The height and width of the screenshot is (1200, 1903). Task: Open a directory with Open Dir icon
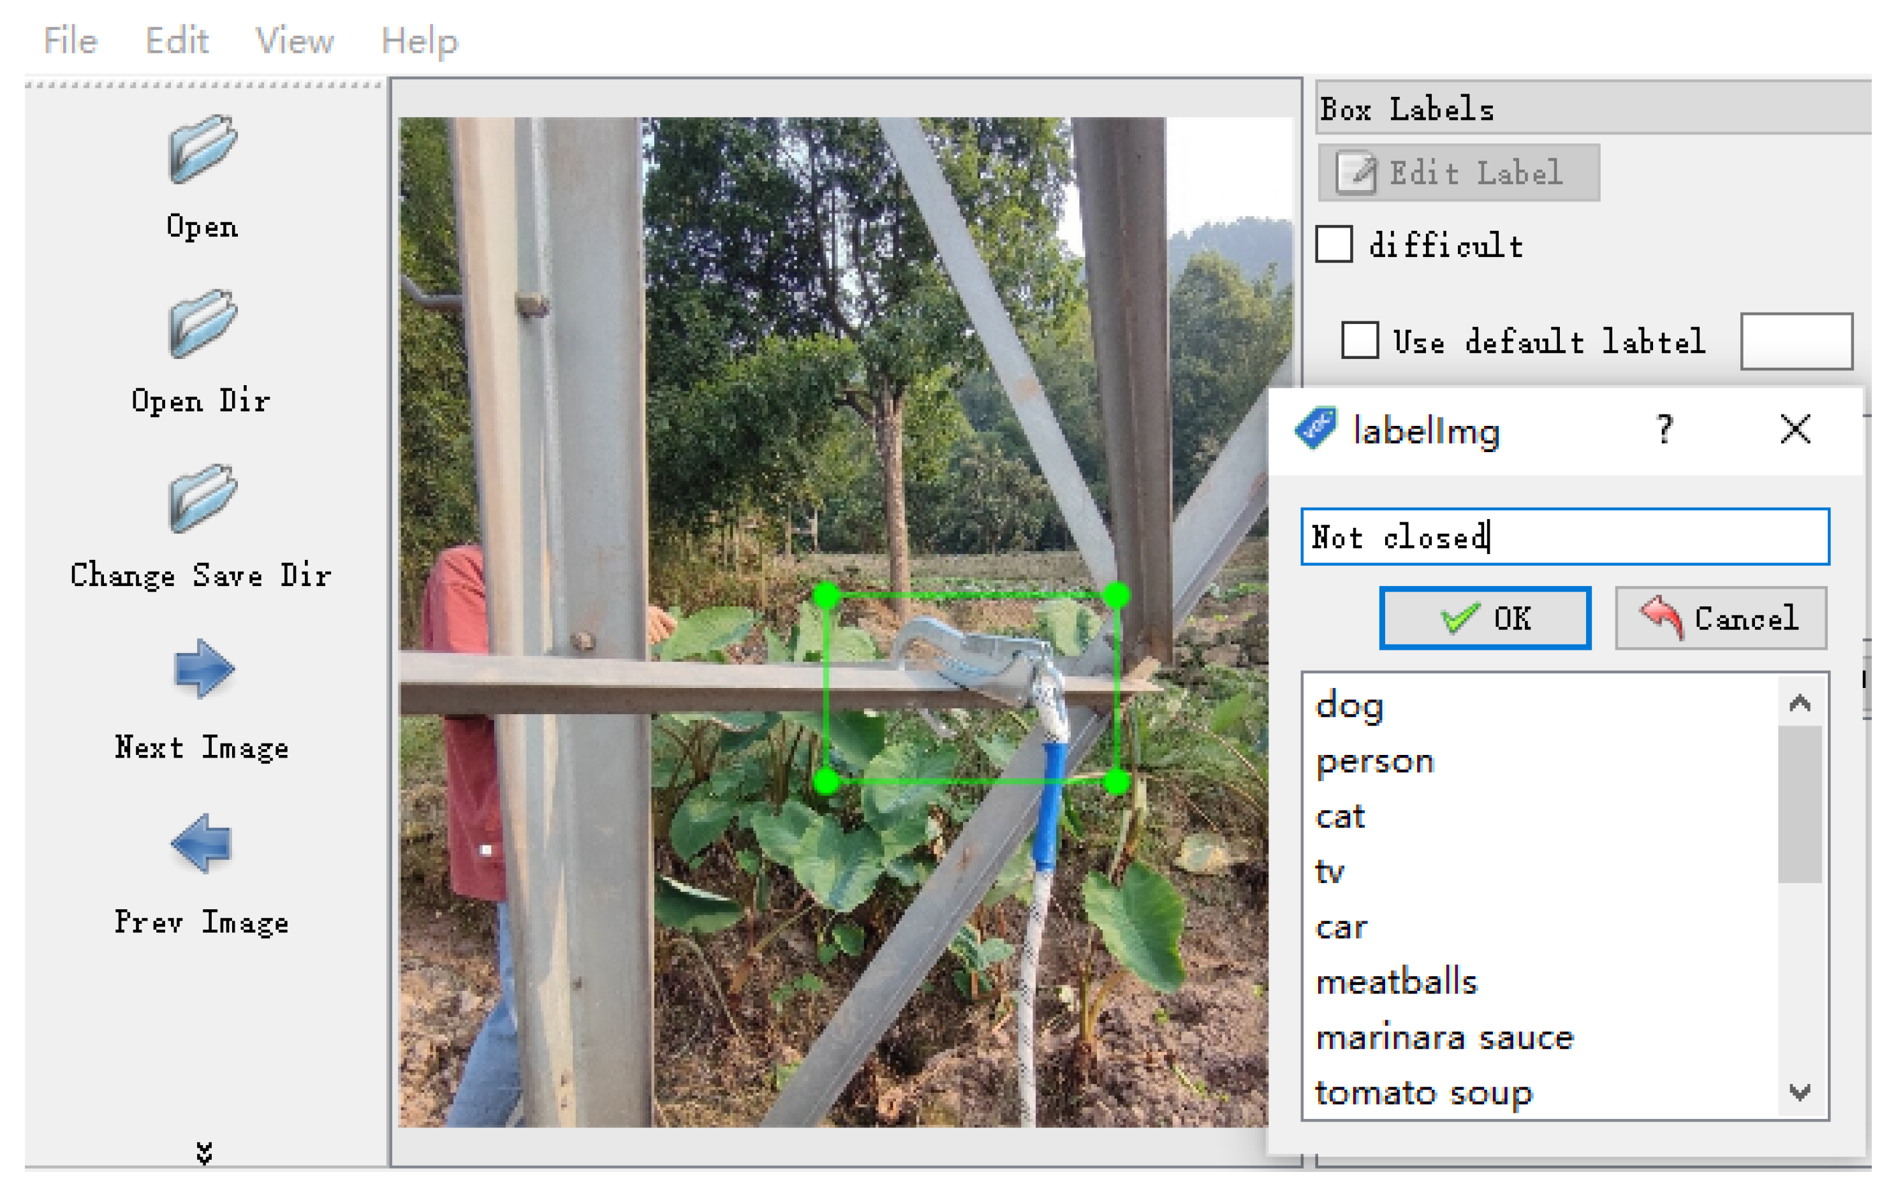coord(202,324)
